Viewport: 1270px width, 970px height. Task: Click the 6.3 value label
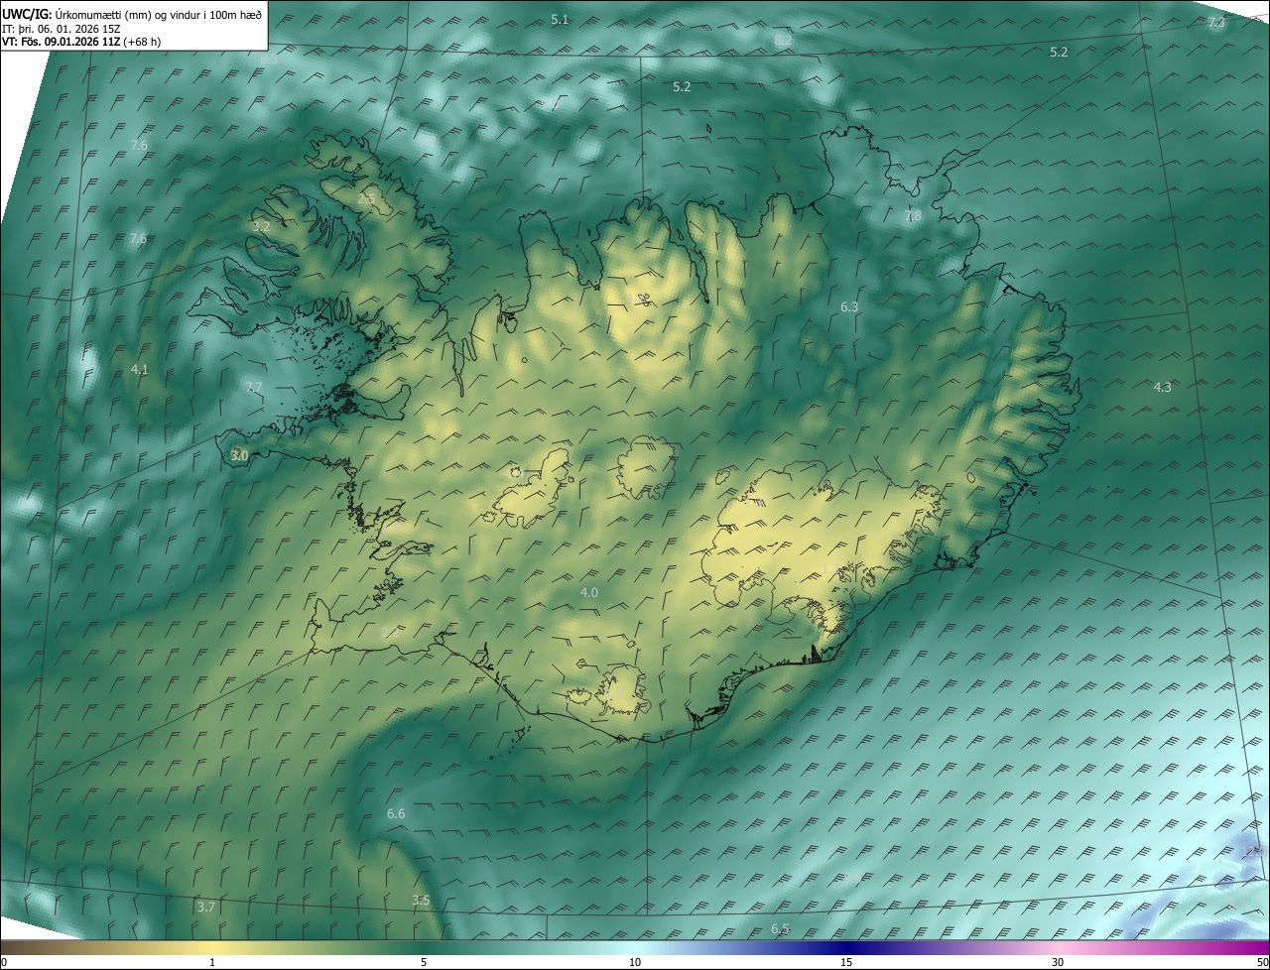pyautogui.click(x=849, y=307)
